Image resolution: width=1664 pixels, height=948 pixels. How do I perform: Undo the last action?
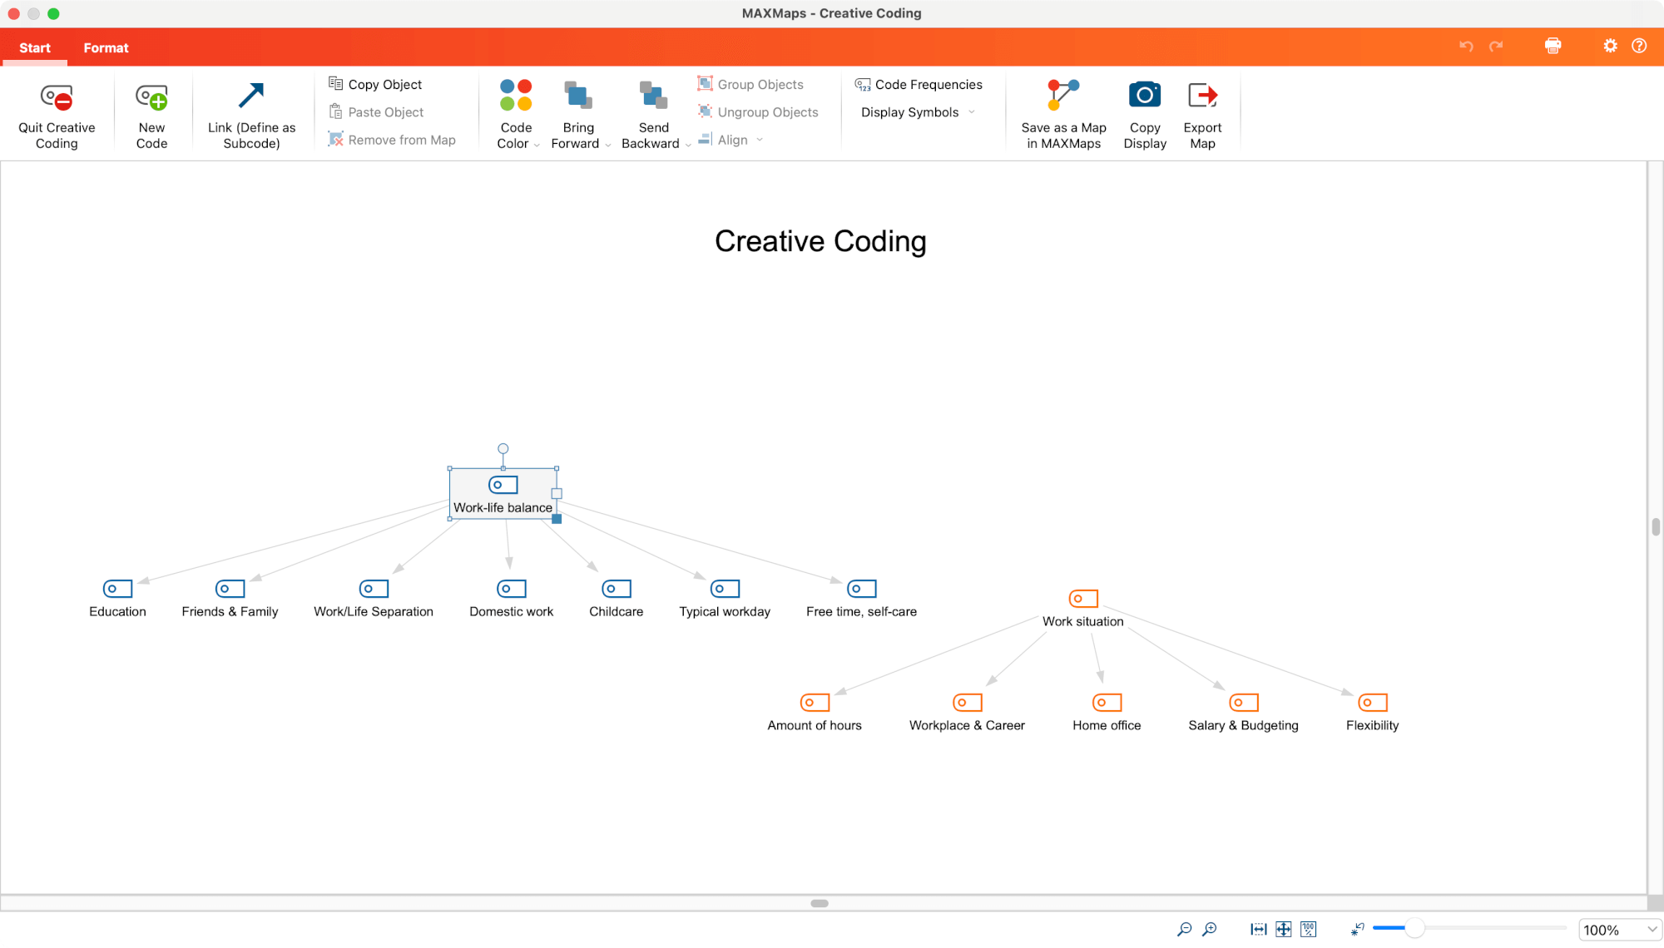1466,46
